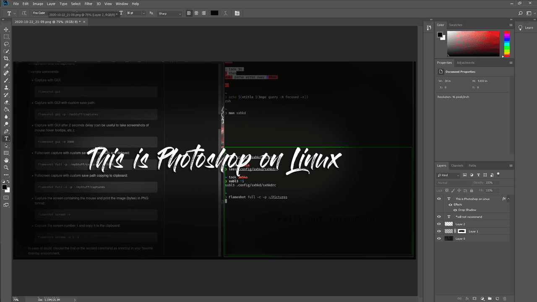Add a layer mask to the layer
The image size is (537, 302).
pyautogui.click(x=474, y=299)
